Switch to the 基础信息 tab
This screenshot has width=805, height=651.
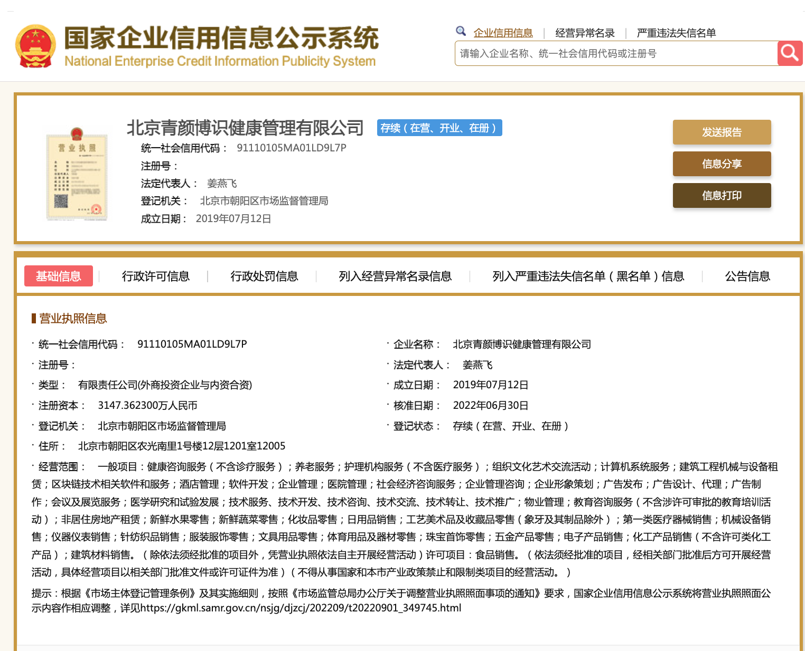tap(59, 276)
